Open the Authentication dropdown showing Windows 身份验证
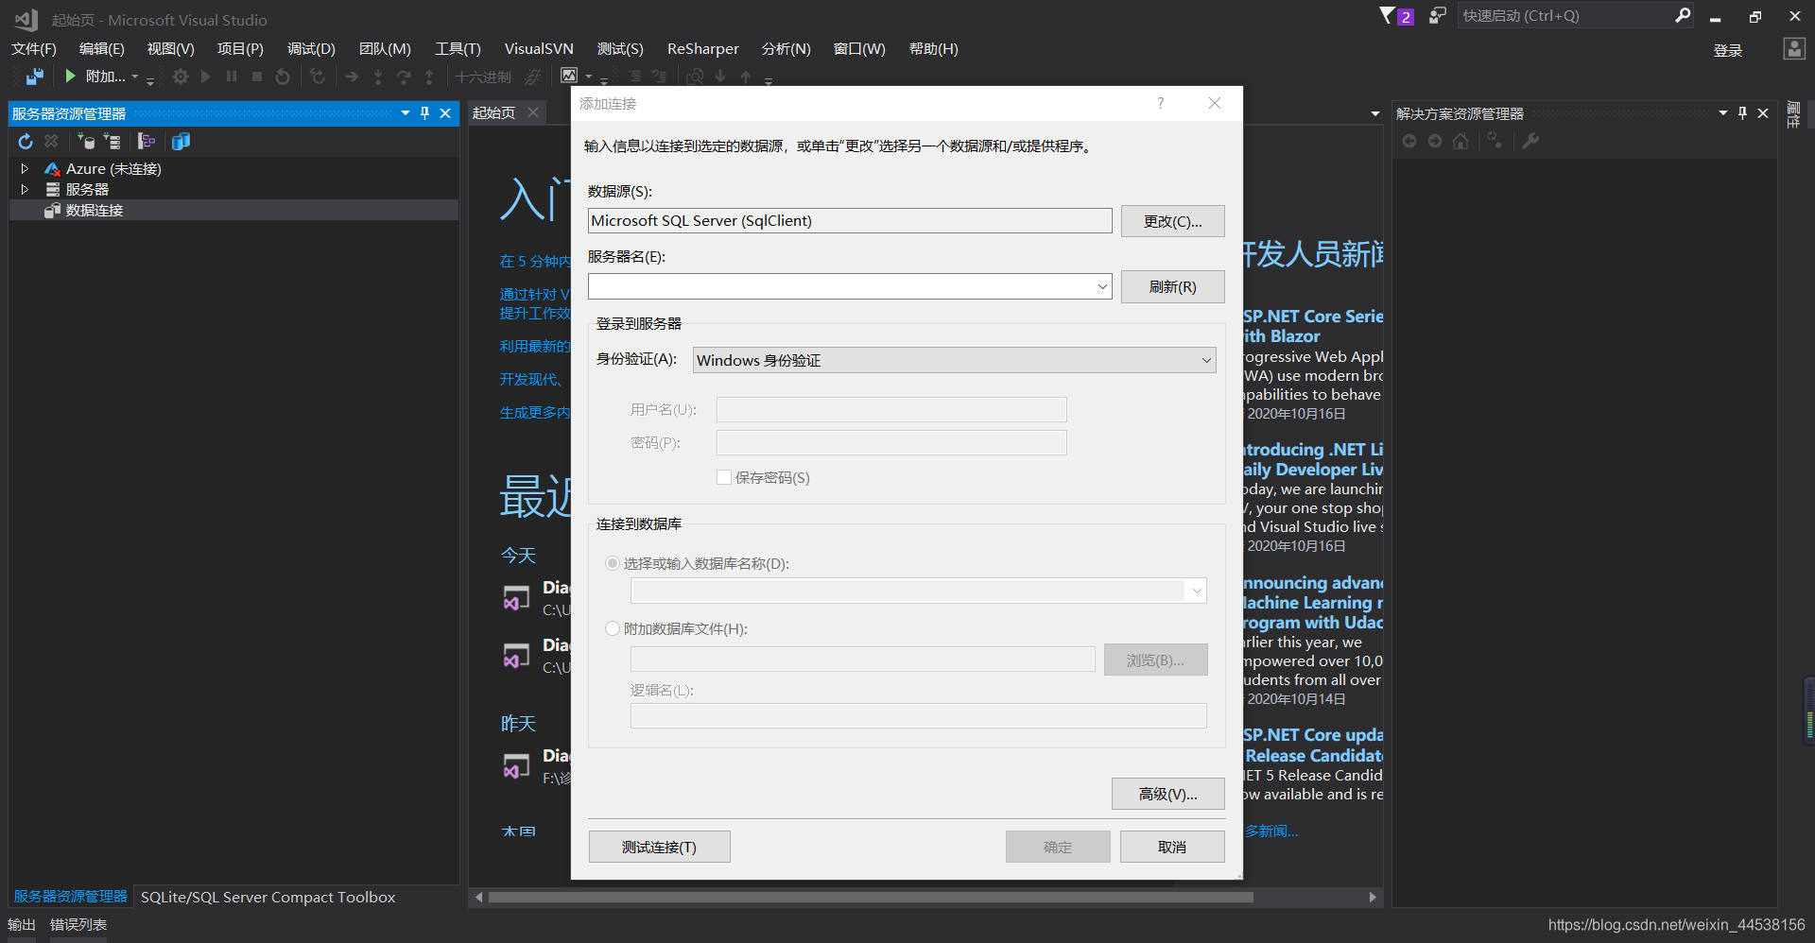Viewport: 1815px width, 943px height. pos(954,360)
